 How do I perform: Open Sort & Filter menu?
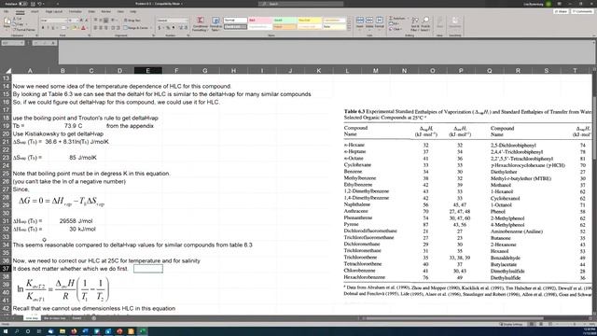(x=415, y=23)
